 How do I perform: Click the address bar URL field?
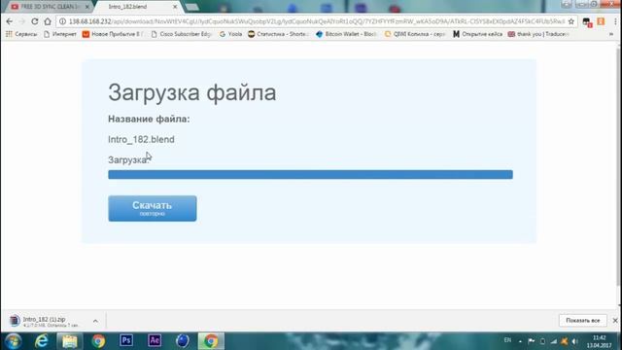point(317,21)
